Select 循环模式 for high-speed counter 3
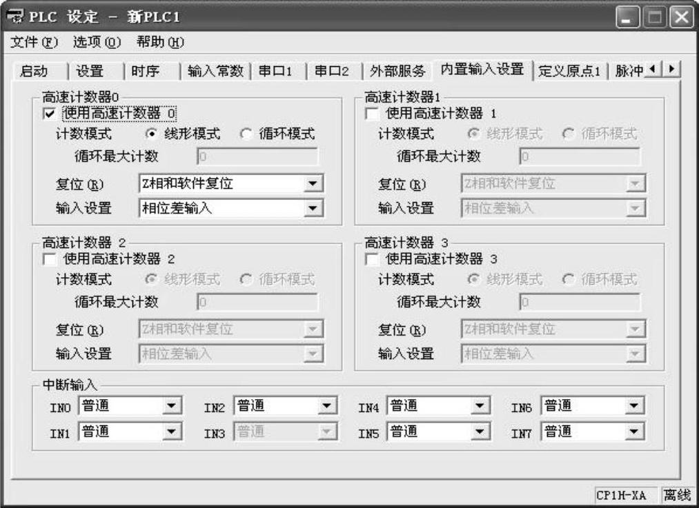 pyautogui.click(x=568, y=280)
